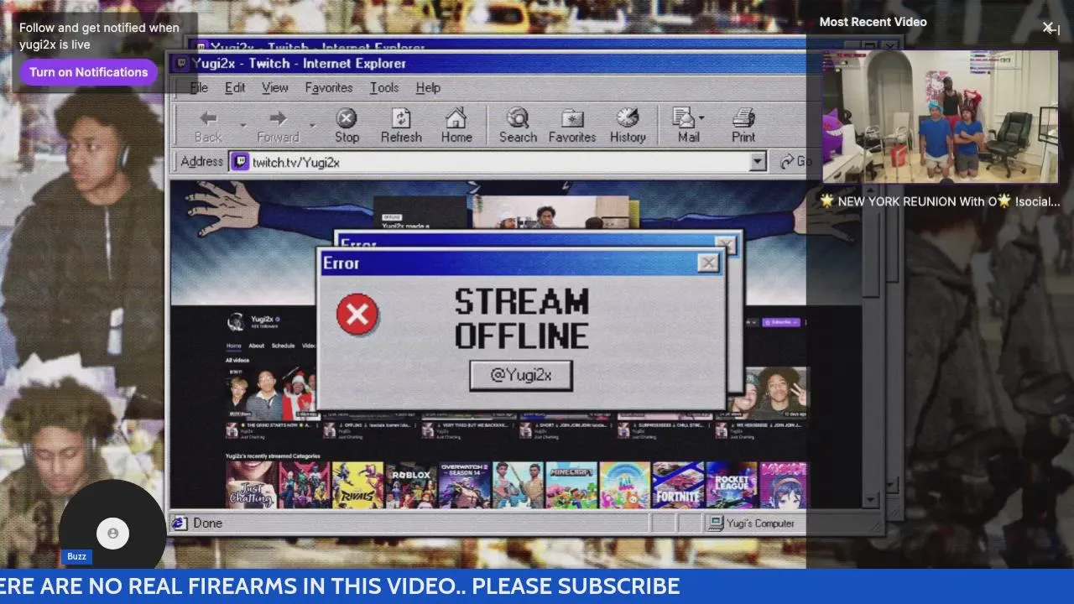Viewport: 1074px width, 604px height.
Task: Switch to the About tab on the channel page
Action: pyautogui.click(x=256, y=346)
